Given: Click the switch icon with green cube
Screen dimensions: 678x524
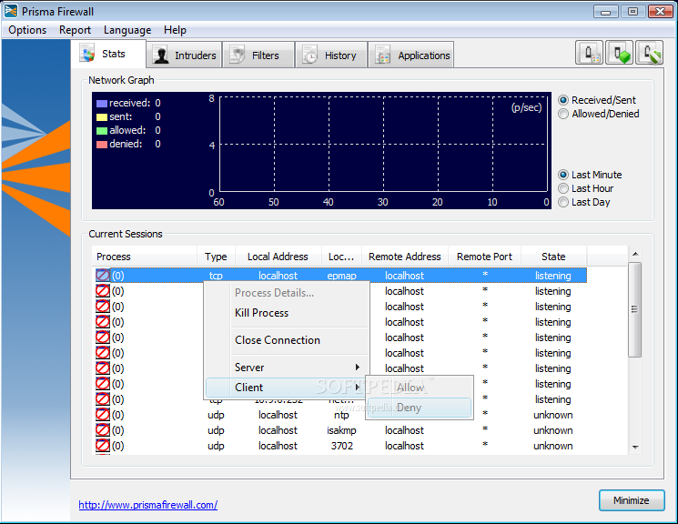Looking at the screenshot, I should [x=619, y=53].
